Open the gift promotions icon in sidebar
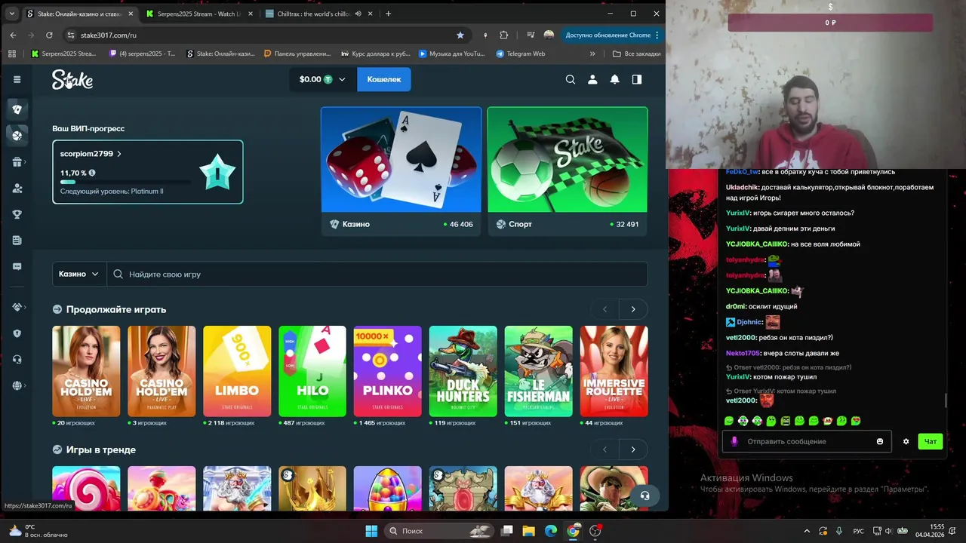Screen dimensions: 966x543 [17, 162]
